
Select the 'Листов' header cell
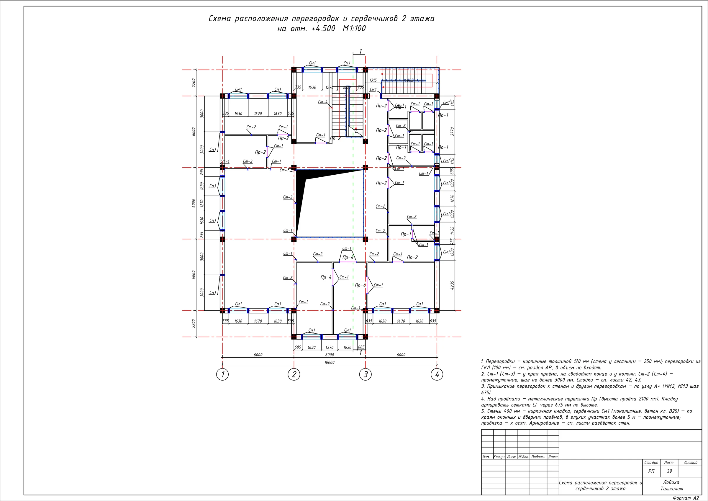click(x=690, y=462)
